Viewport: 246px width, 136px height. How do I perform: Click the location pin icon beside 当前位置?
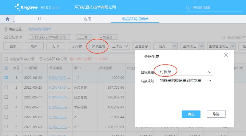coord(6,29)
